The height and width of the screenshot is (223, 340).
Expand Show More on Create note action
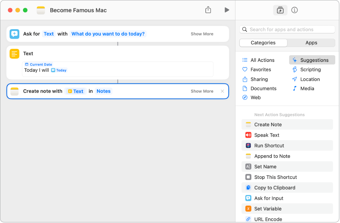(x=202, y=91)
